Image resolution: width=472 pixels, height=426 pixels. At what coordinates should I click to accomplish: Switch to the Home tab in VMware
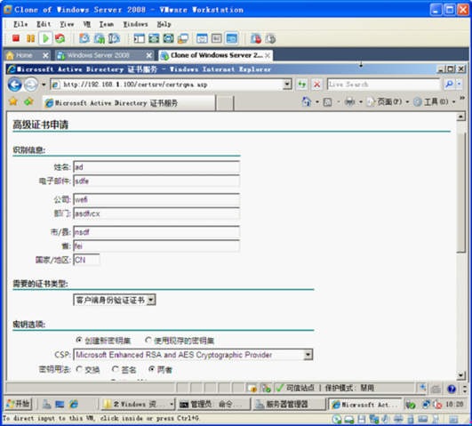pos(23,55)
